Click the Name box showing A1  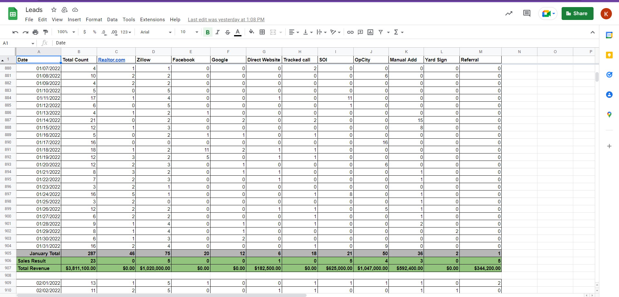(x=18, y=43)
